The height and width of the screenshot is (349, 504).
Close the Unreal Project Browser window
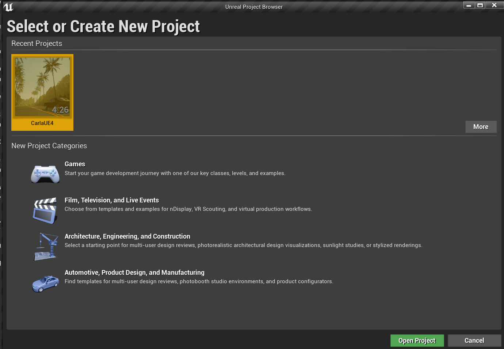[495, 5]
